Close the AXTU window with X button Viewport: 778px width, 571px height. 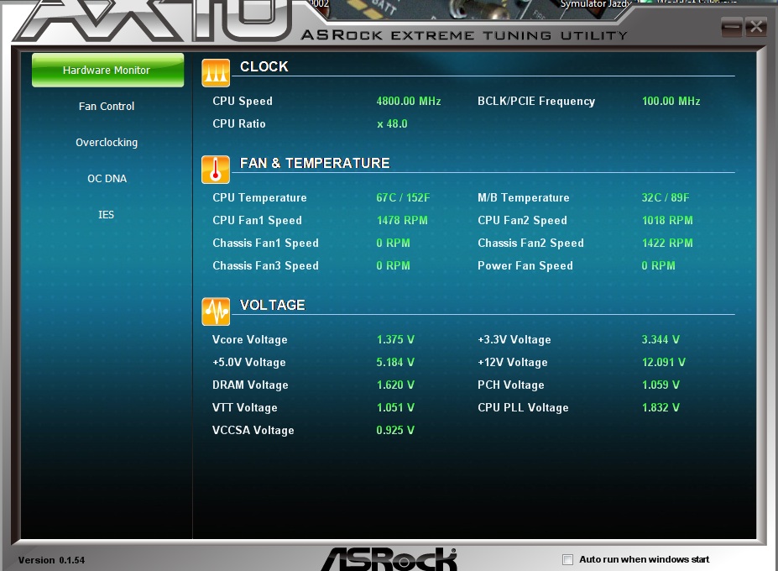coord(756,27)
